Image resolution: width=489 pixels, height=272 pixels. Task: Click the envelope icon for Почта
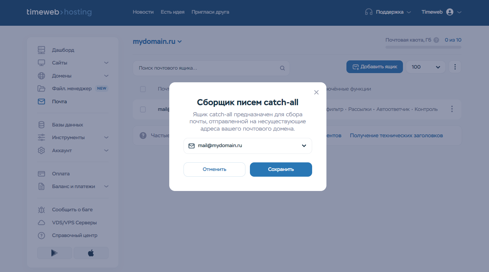click(x=41, y=101)
